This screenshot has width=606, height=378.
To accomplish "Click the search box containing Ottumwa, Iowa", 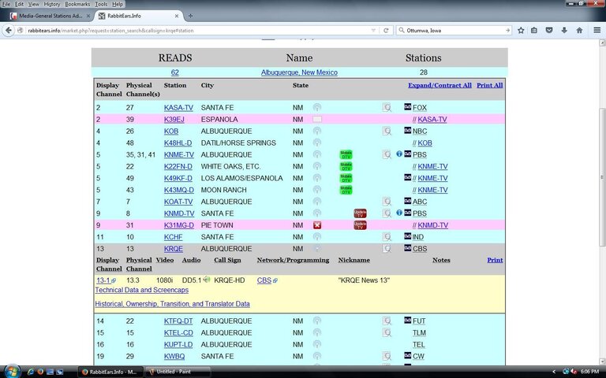I will pyautogui.click(x=454, y=30).
